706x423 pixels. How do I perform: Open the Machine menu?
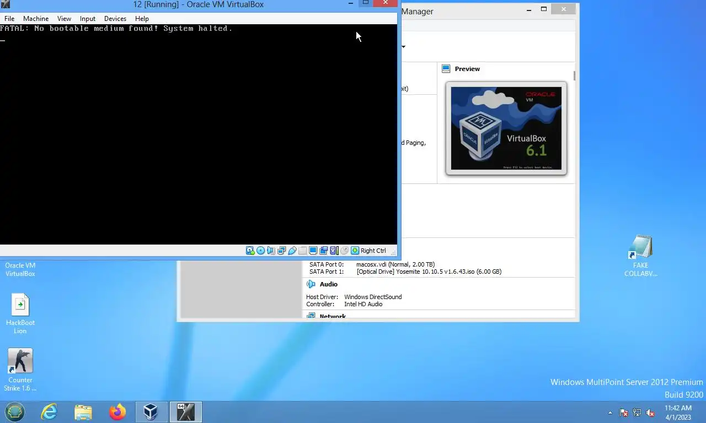point(36,18)
